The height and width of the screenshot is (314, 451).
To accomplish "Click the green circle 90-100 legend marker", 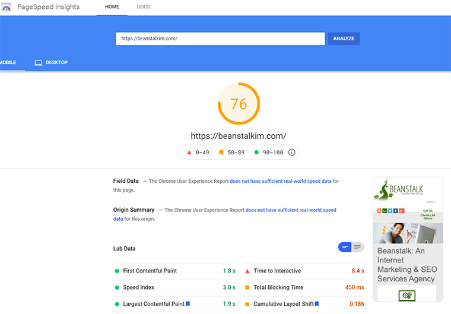I will point(256,152).
